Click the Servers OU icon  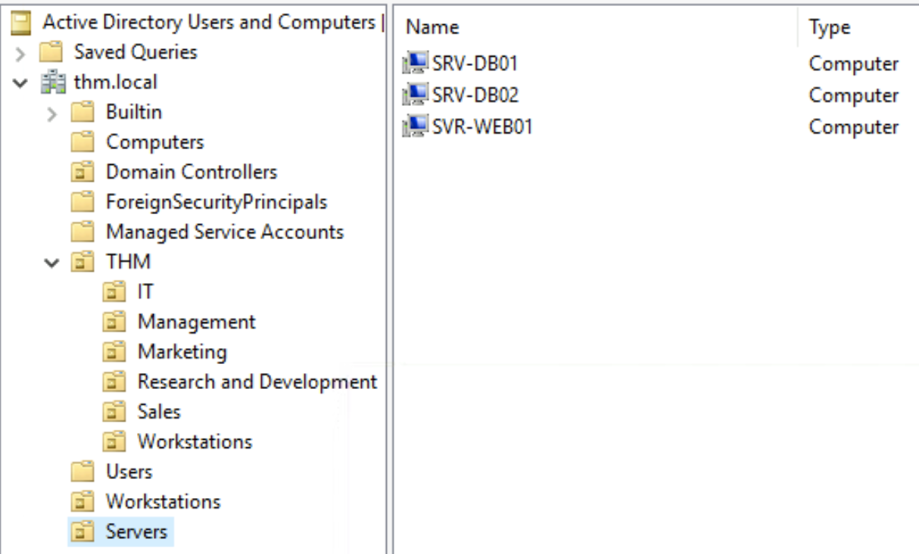tap(81, 531)
